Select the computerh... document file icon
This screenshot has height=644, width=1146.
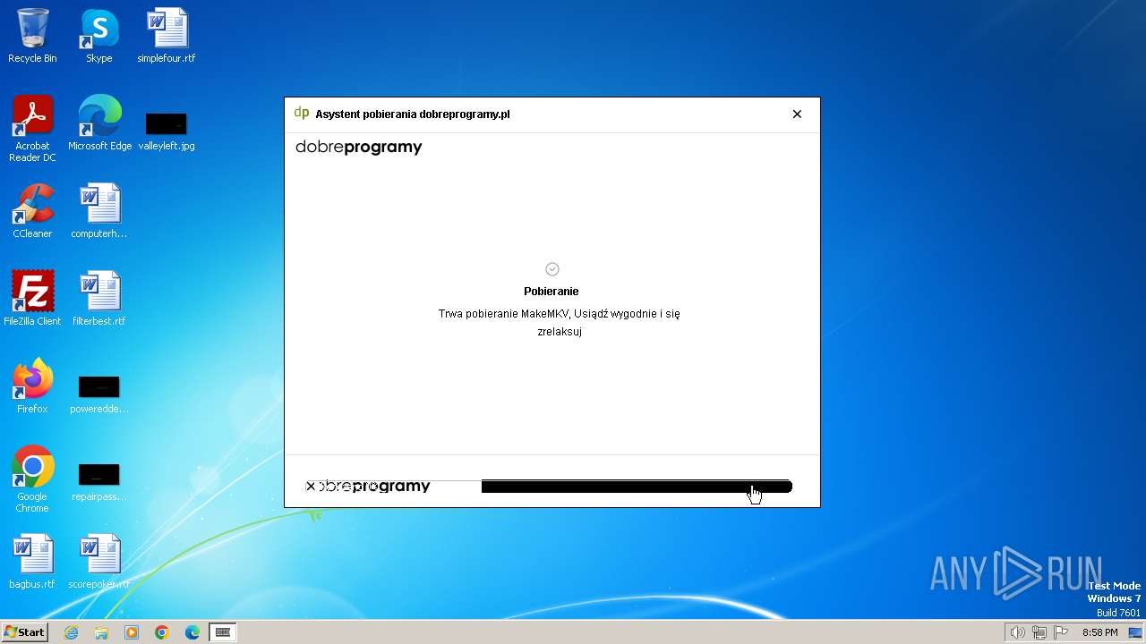(99, 212)
